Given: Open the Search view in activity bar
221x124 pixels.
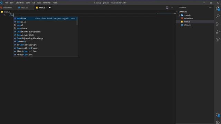Looking at the screenshot, I should point(218,16).
